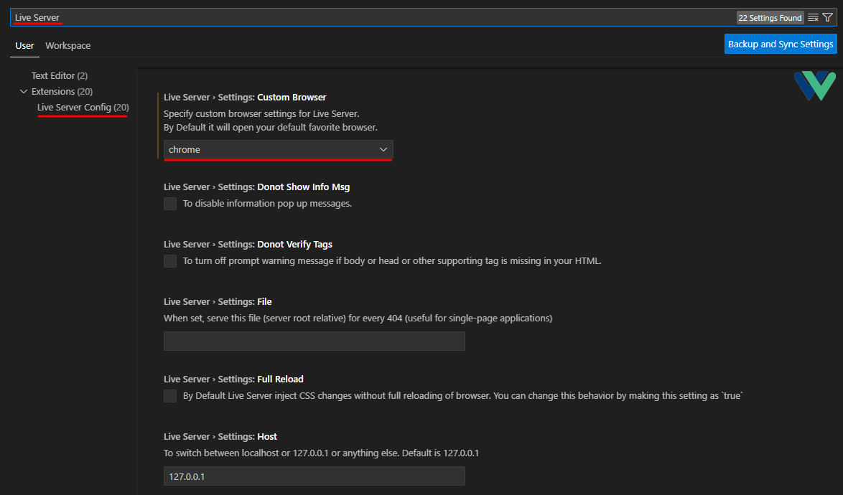Click the Full Reload setting title
Screen dimensions: 843x495
click(x=233, y=379)
